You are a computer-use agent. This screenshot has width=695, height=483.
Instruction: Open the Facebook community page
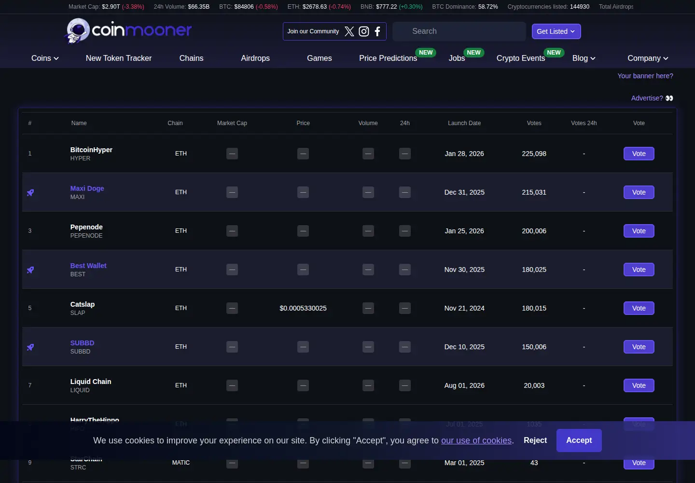coord(377,31)
